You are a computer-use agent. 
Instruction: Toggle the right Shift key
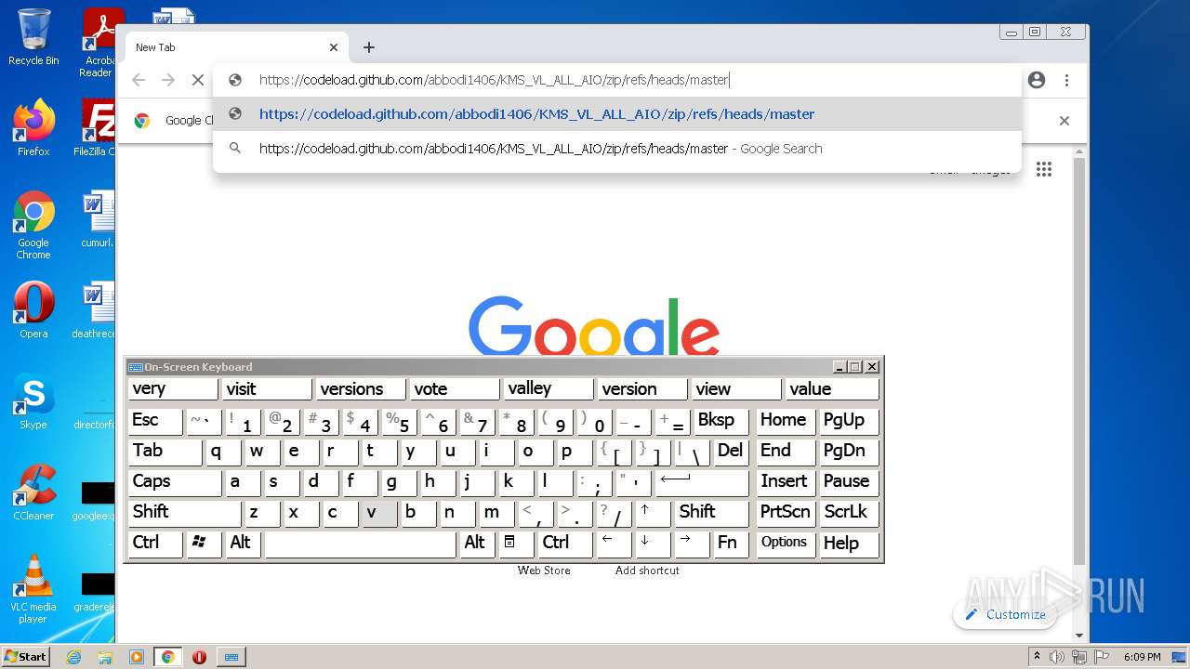[x=711, y=513]
